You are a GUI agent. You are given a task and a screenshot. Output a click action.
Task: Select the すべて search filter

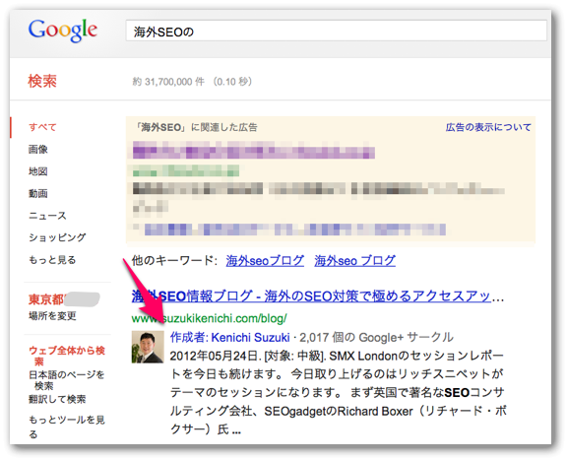(x=42, y=127)
